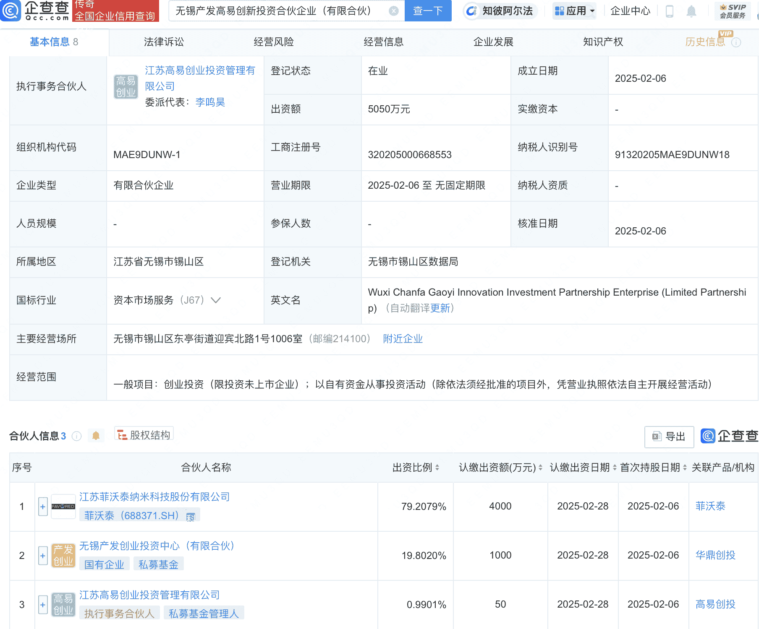Open the mobile phone app icon
759x629 pixels.
click(670, 11)
